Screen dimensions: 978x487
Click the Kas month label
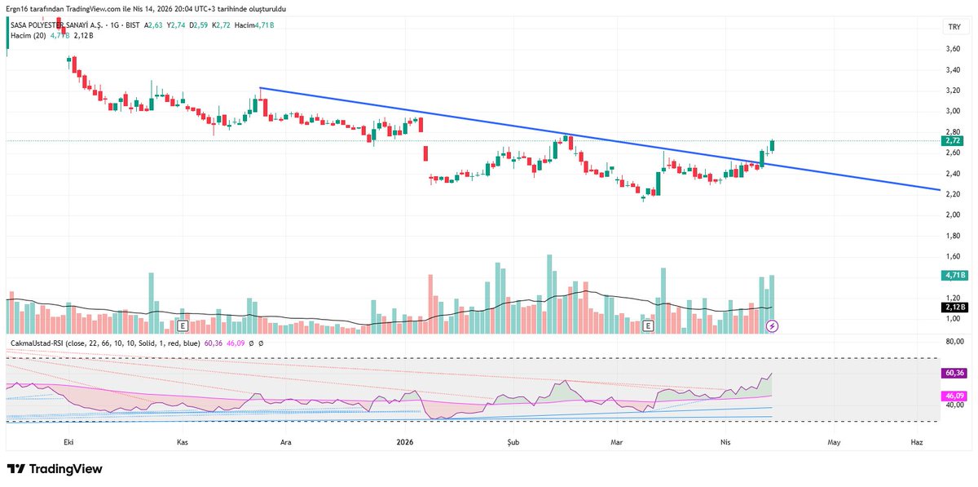(183, 442)
